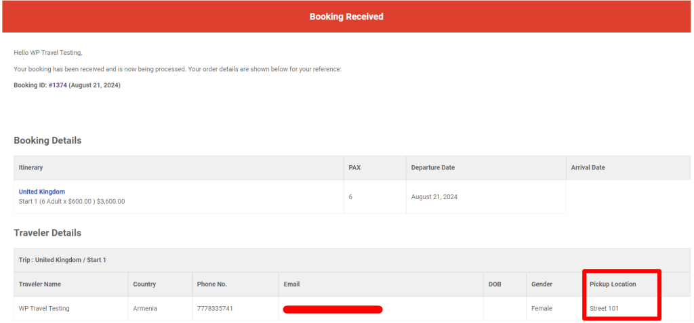Click the redacted email address cell
The image size is (694, 323).
(333, 309)
